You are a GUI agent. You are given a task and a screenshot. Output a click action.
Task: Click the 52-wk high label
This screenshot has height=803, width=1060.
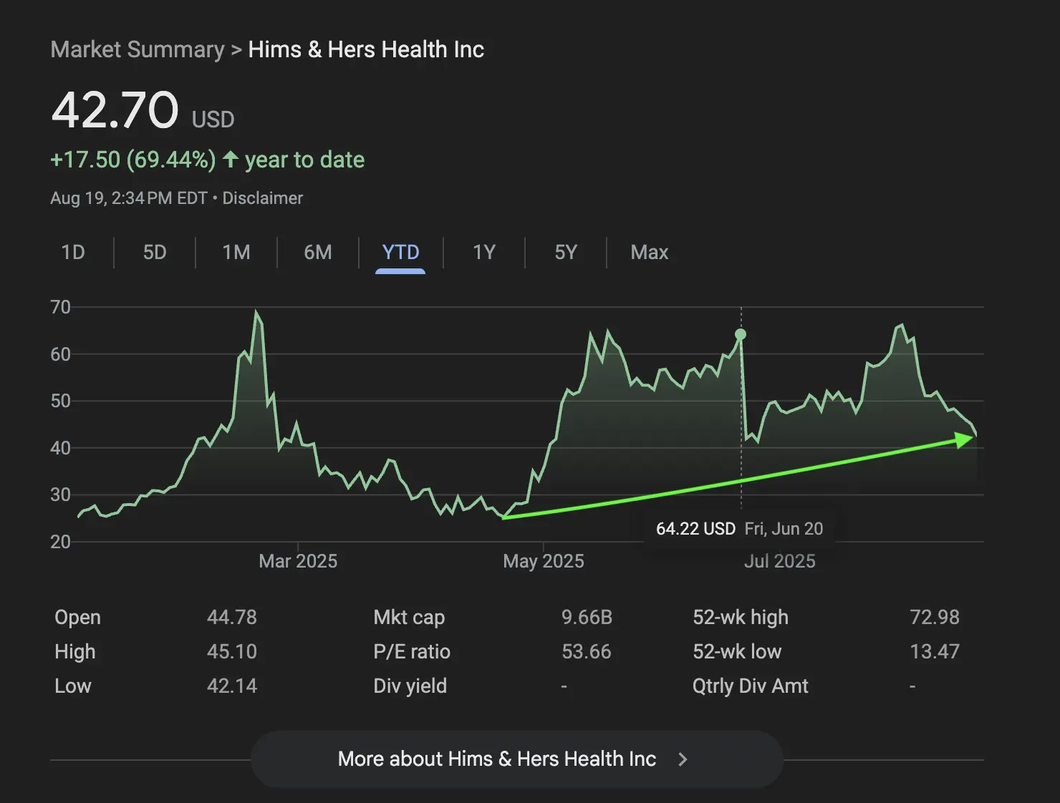pos(741,617)
